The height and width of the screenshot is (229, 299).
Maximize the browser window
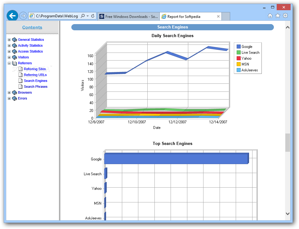273,7
